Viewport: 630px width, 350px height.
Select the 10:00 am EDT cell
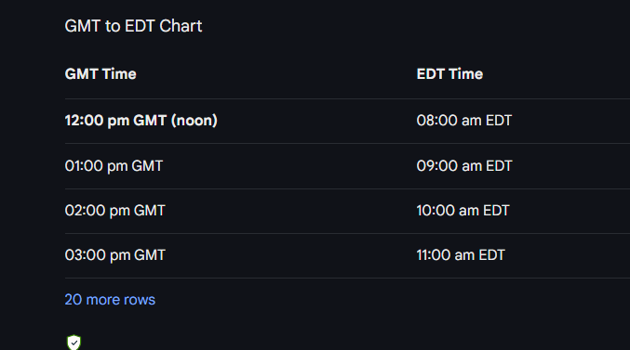coord(462,210)
